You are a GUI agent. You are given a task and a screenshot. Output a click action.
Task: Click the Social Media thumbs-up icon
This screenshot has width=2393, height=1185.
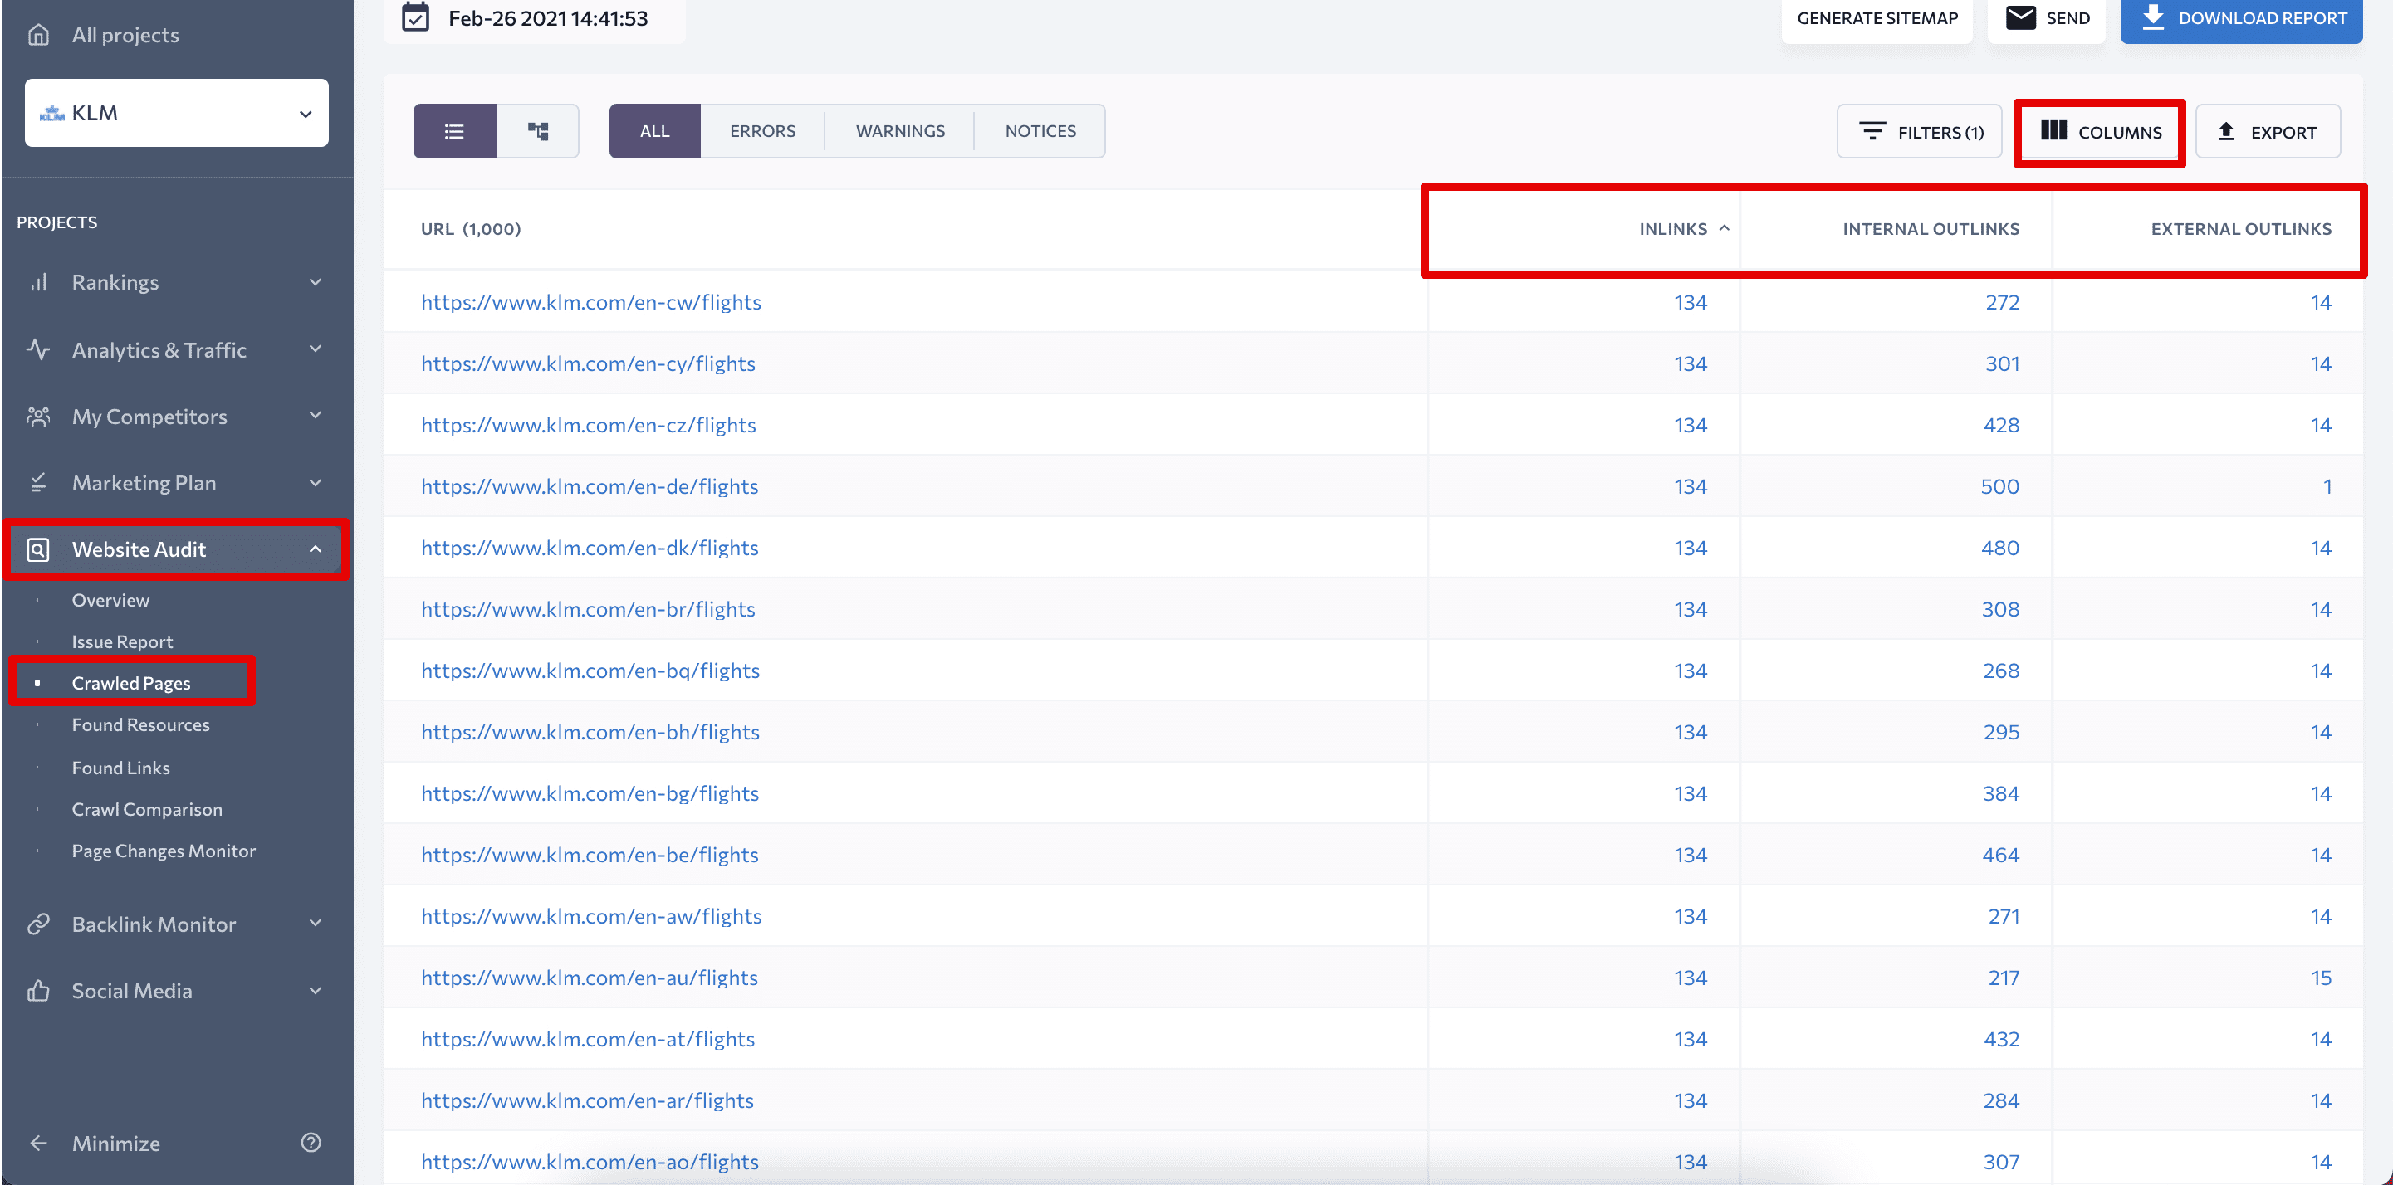point(38,991)
